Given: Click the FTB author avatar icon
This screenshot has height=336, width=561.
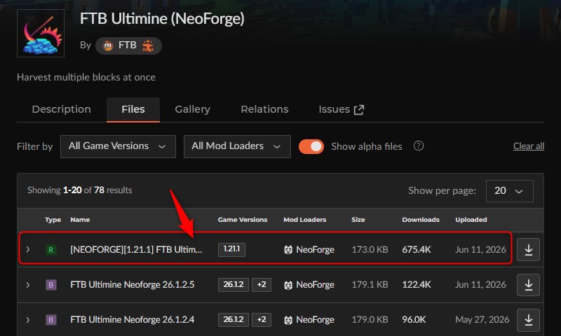Looking at the screenshot, I should pyautogui.click(x=108, y=45).
